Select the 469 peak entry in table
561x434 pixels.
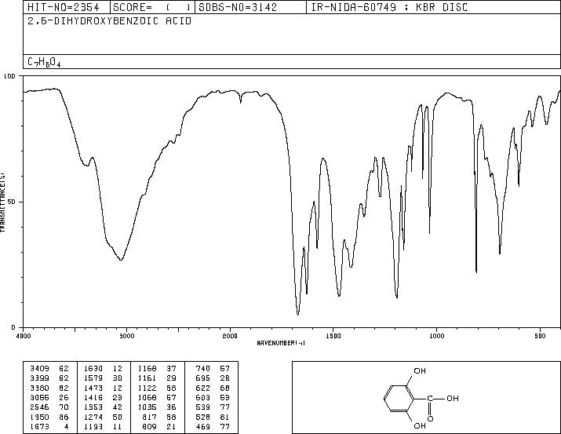213,427
